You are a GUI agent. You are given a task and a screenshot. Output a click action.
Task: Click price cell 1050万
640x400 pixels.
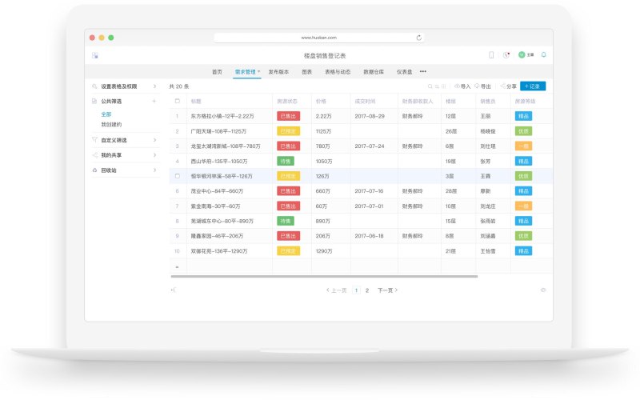324,162
